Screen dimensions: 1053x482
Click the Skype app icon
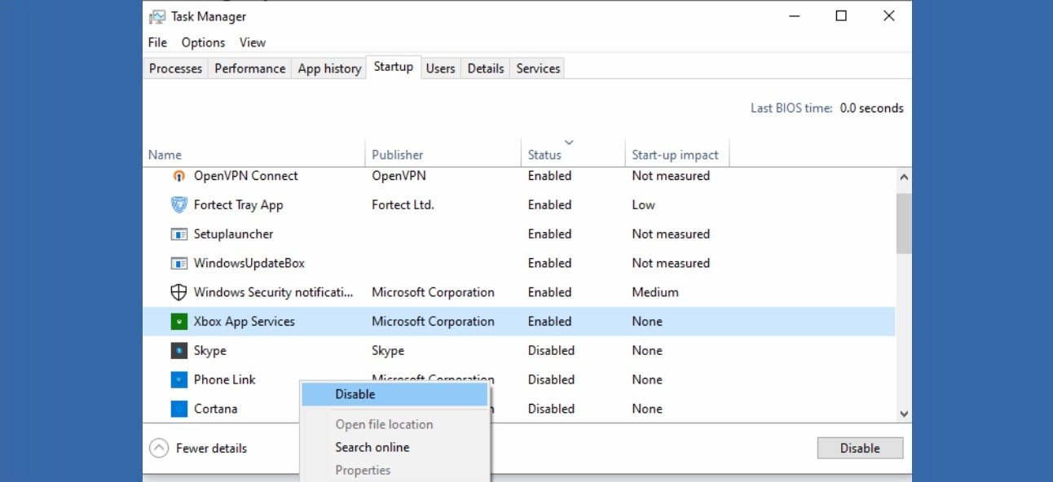tap(178, 350)
